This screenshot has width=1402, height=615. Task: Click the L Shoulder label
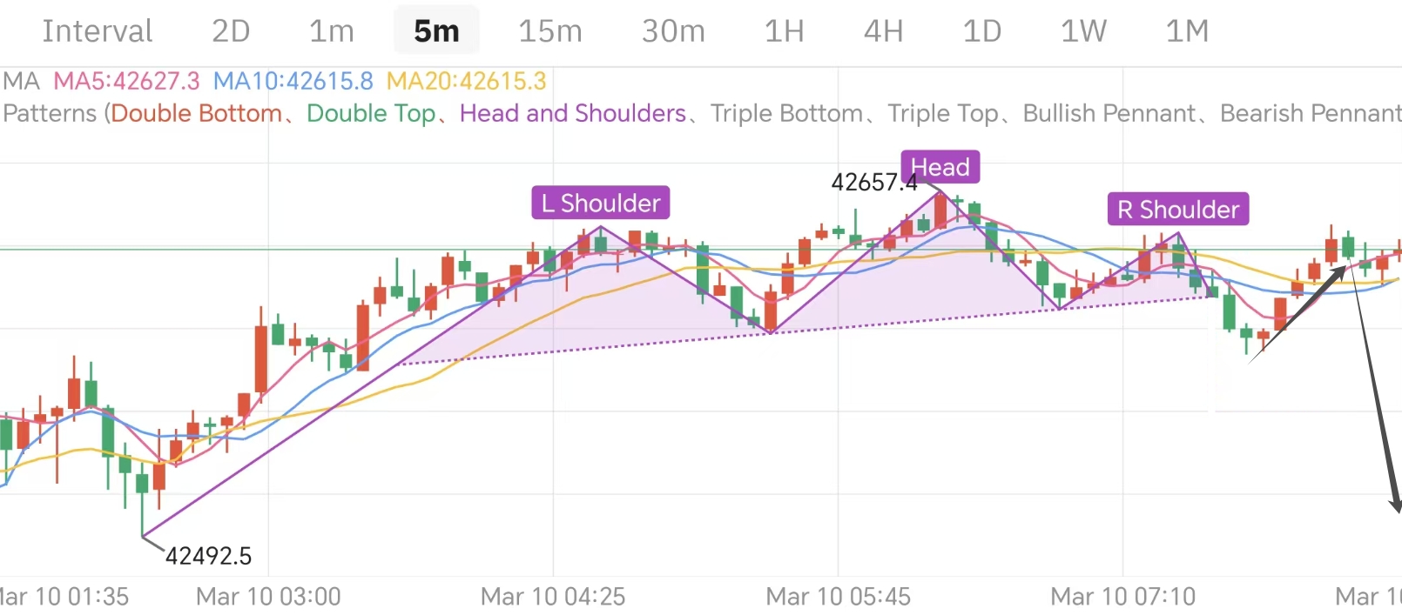coord(600,203)
